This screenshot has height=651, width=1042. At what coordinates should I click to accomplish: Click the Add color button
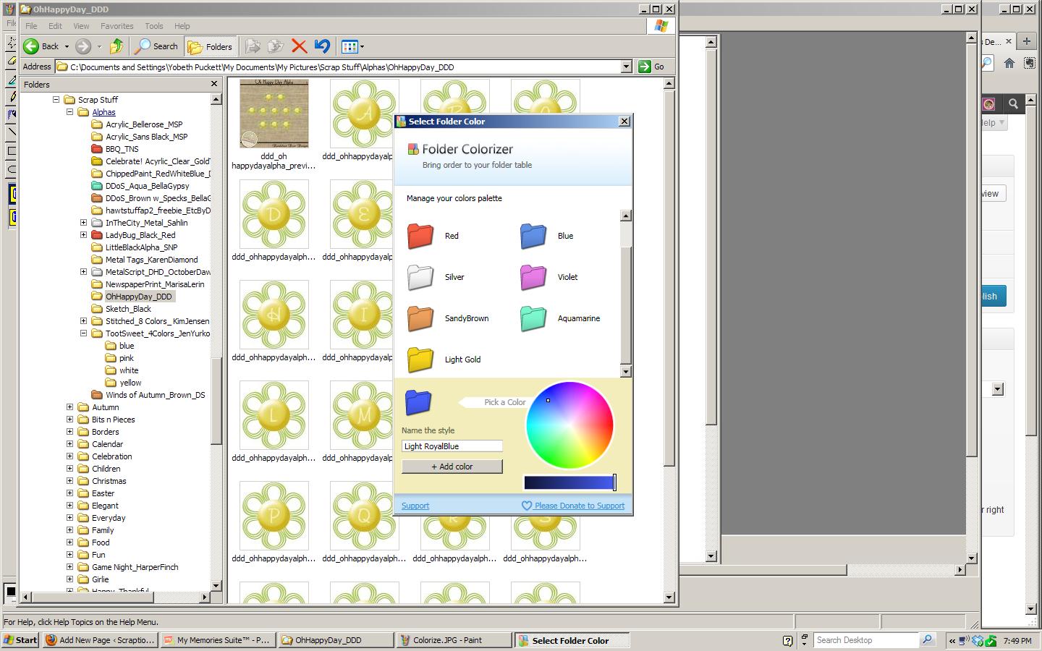(452, 467)
